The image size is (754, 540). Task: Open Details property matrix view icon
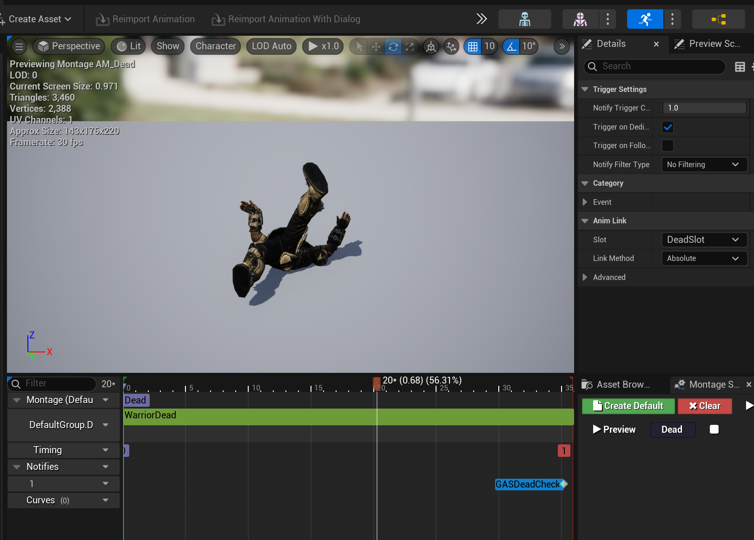tap(740, 67)
